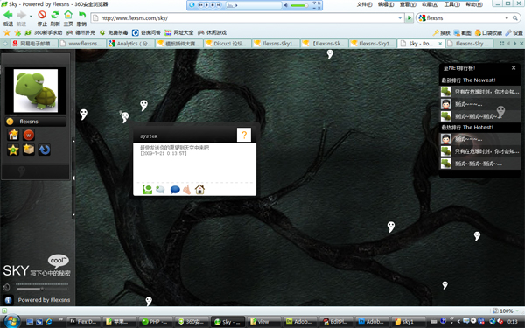Click the browser stop button
This screenshot has width=525, height=328.
pos(42,18)
